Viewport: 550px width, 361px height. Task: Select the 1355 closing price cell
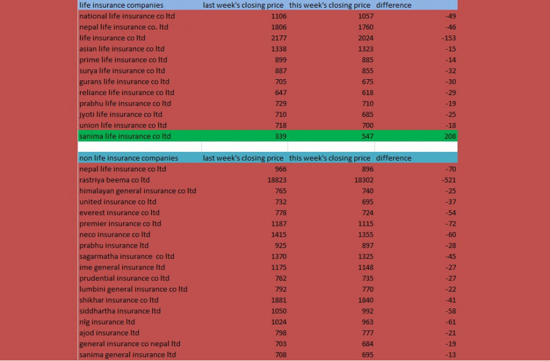[x=331, y=234]
